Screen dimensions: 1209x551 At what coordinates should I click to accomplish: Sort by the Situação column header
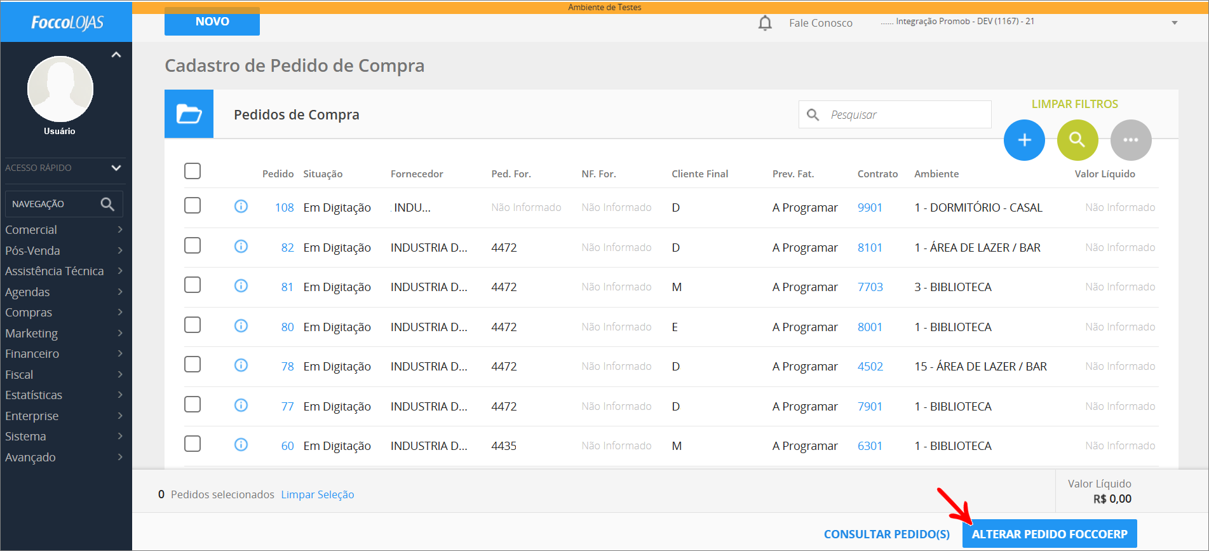323,173
